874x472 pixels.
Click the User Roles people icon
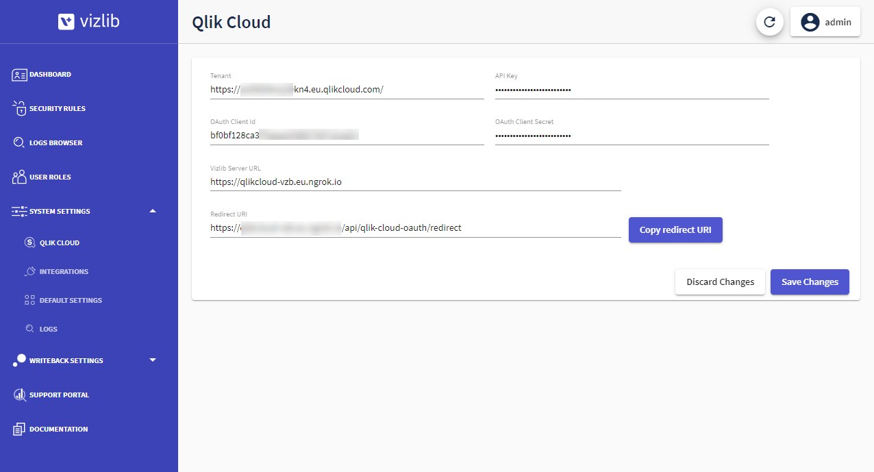[x=19, y=177]
